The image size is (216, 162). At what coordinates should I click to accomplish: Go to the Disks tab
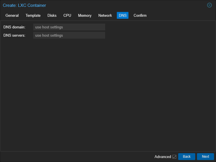[52, 15]
